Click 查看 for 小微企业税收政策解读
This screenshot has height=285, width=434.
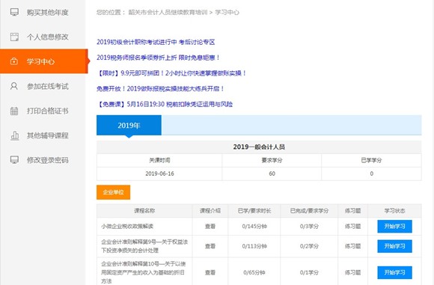(x=210, y=227)
